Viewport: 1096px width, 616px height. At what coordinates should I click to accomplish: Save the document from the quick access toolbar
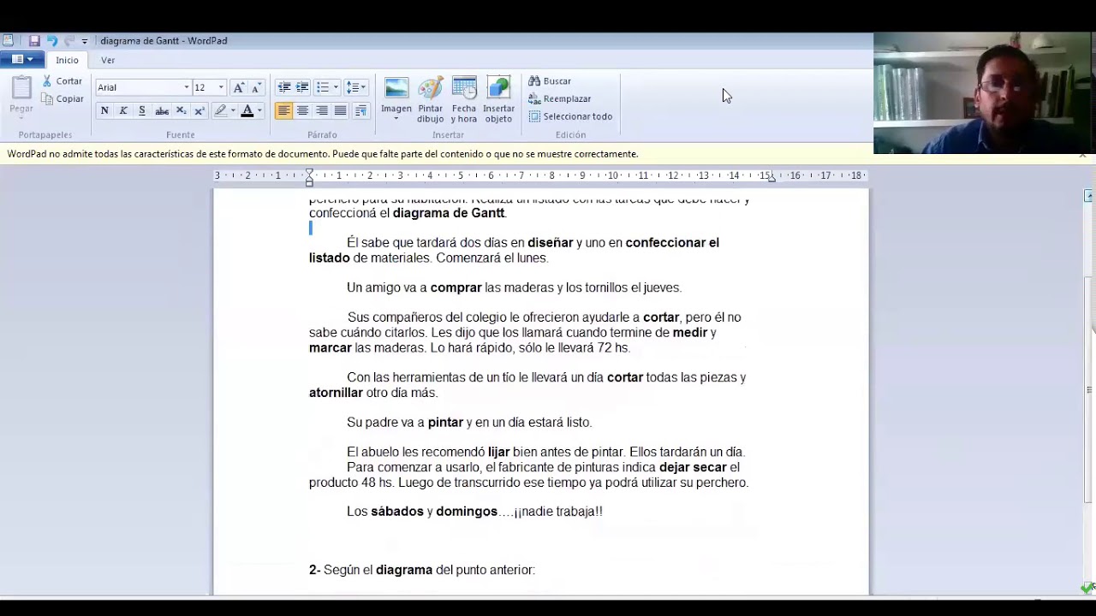34,40
